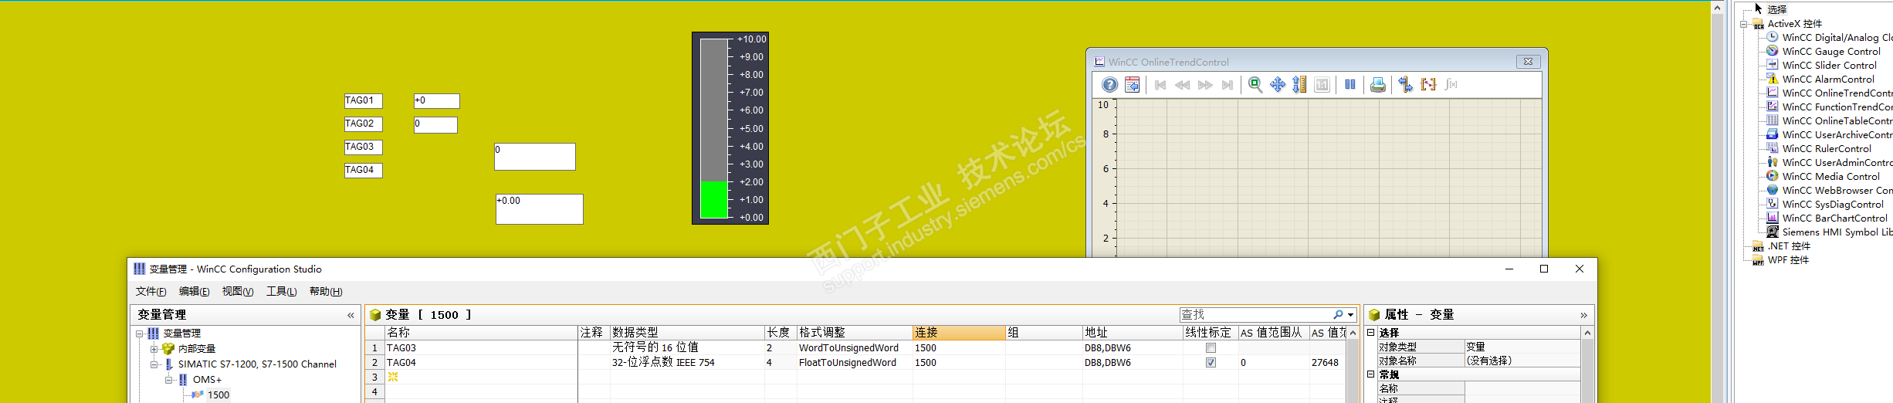
Task: Open the .NET 控件 folder
Action: click(x=1789, y=246)
